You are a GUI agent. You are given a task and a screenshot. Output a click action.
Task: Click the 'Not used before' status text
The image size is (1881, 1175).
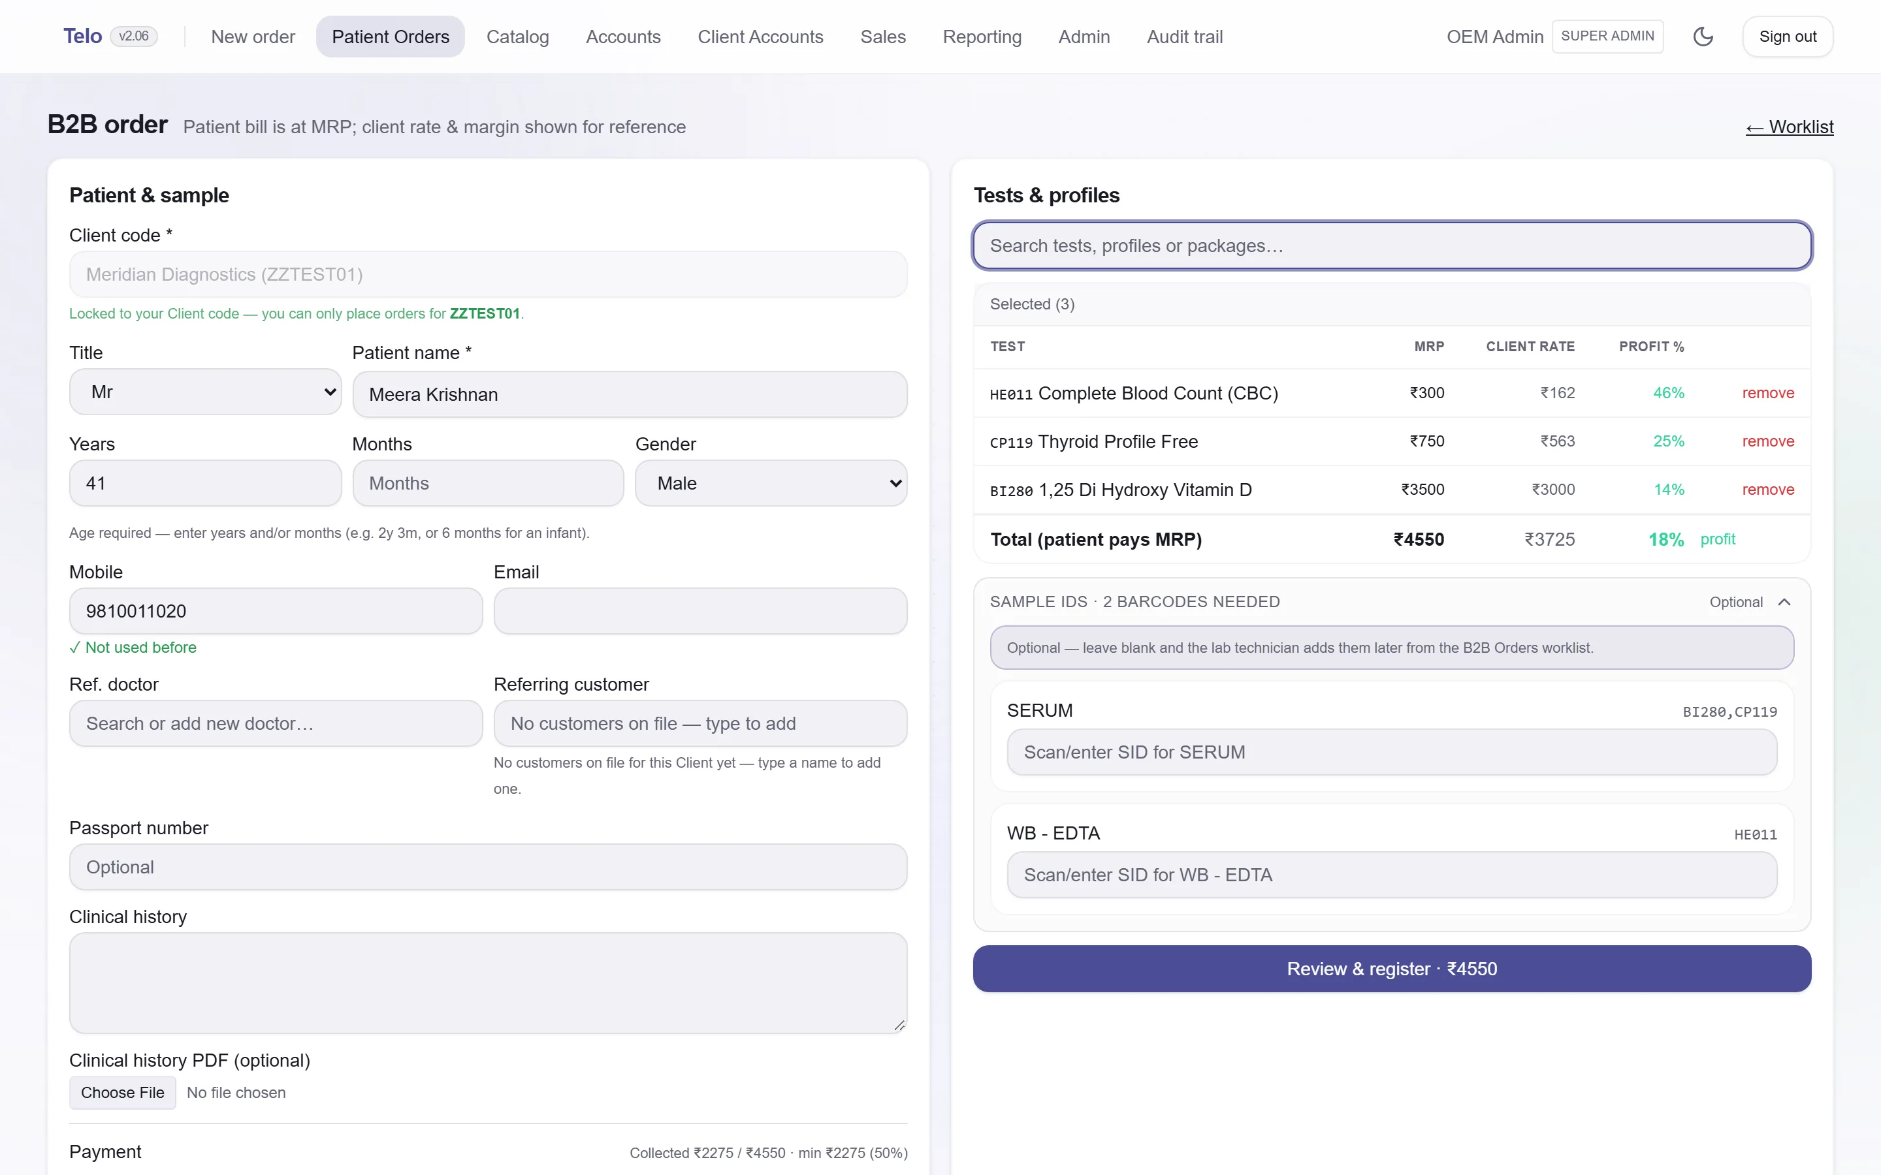[x=133, y=648]
